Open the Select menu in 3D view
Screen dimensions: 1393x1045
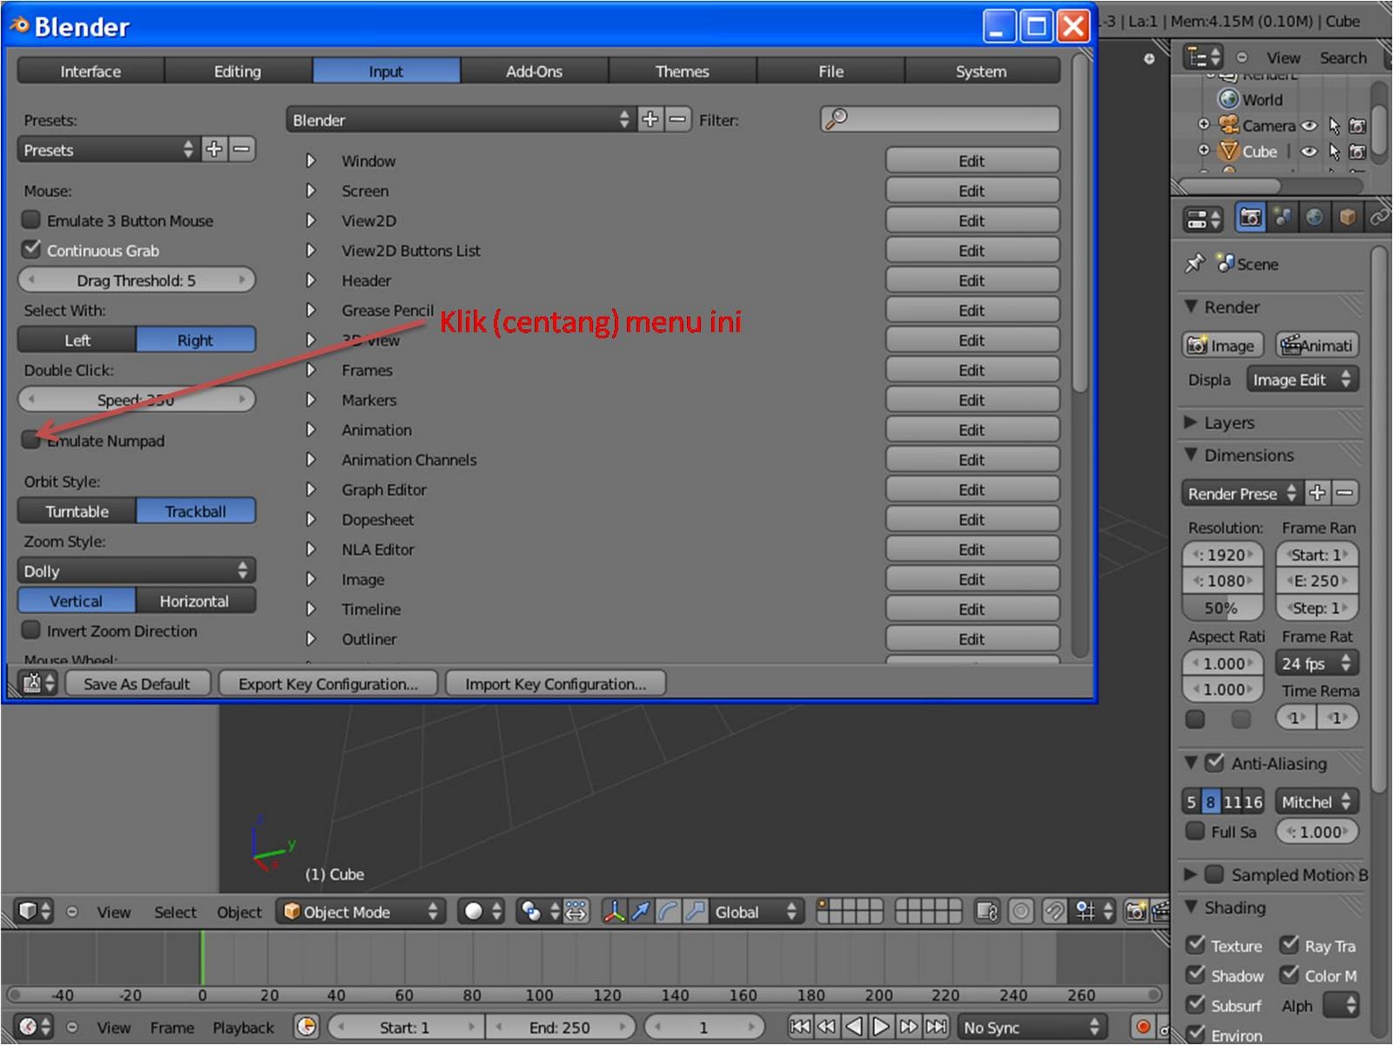(x=175, y=912)
